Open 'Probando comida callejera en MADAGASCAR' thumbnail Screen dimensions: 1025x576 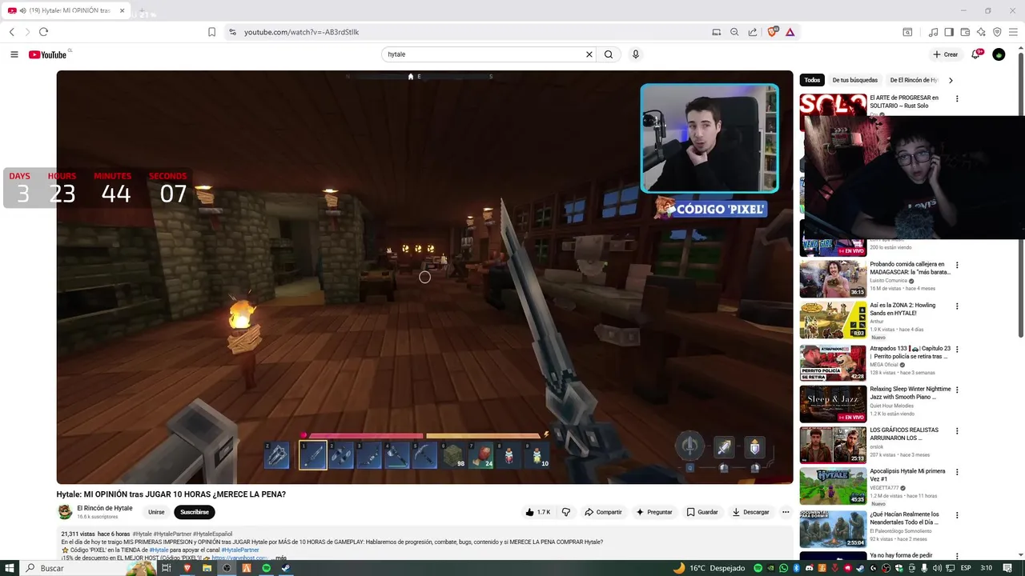point(833,279)
